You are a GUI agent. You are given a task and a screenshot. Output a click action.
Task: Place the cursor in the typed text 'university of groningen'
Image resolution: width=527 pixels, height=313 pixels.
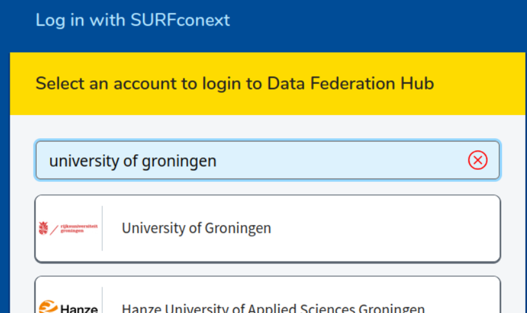pyautogui.click(x=133, y=161)
